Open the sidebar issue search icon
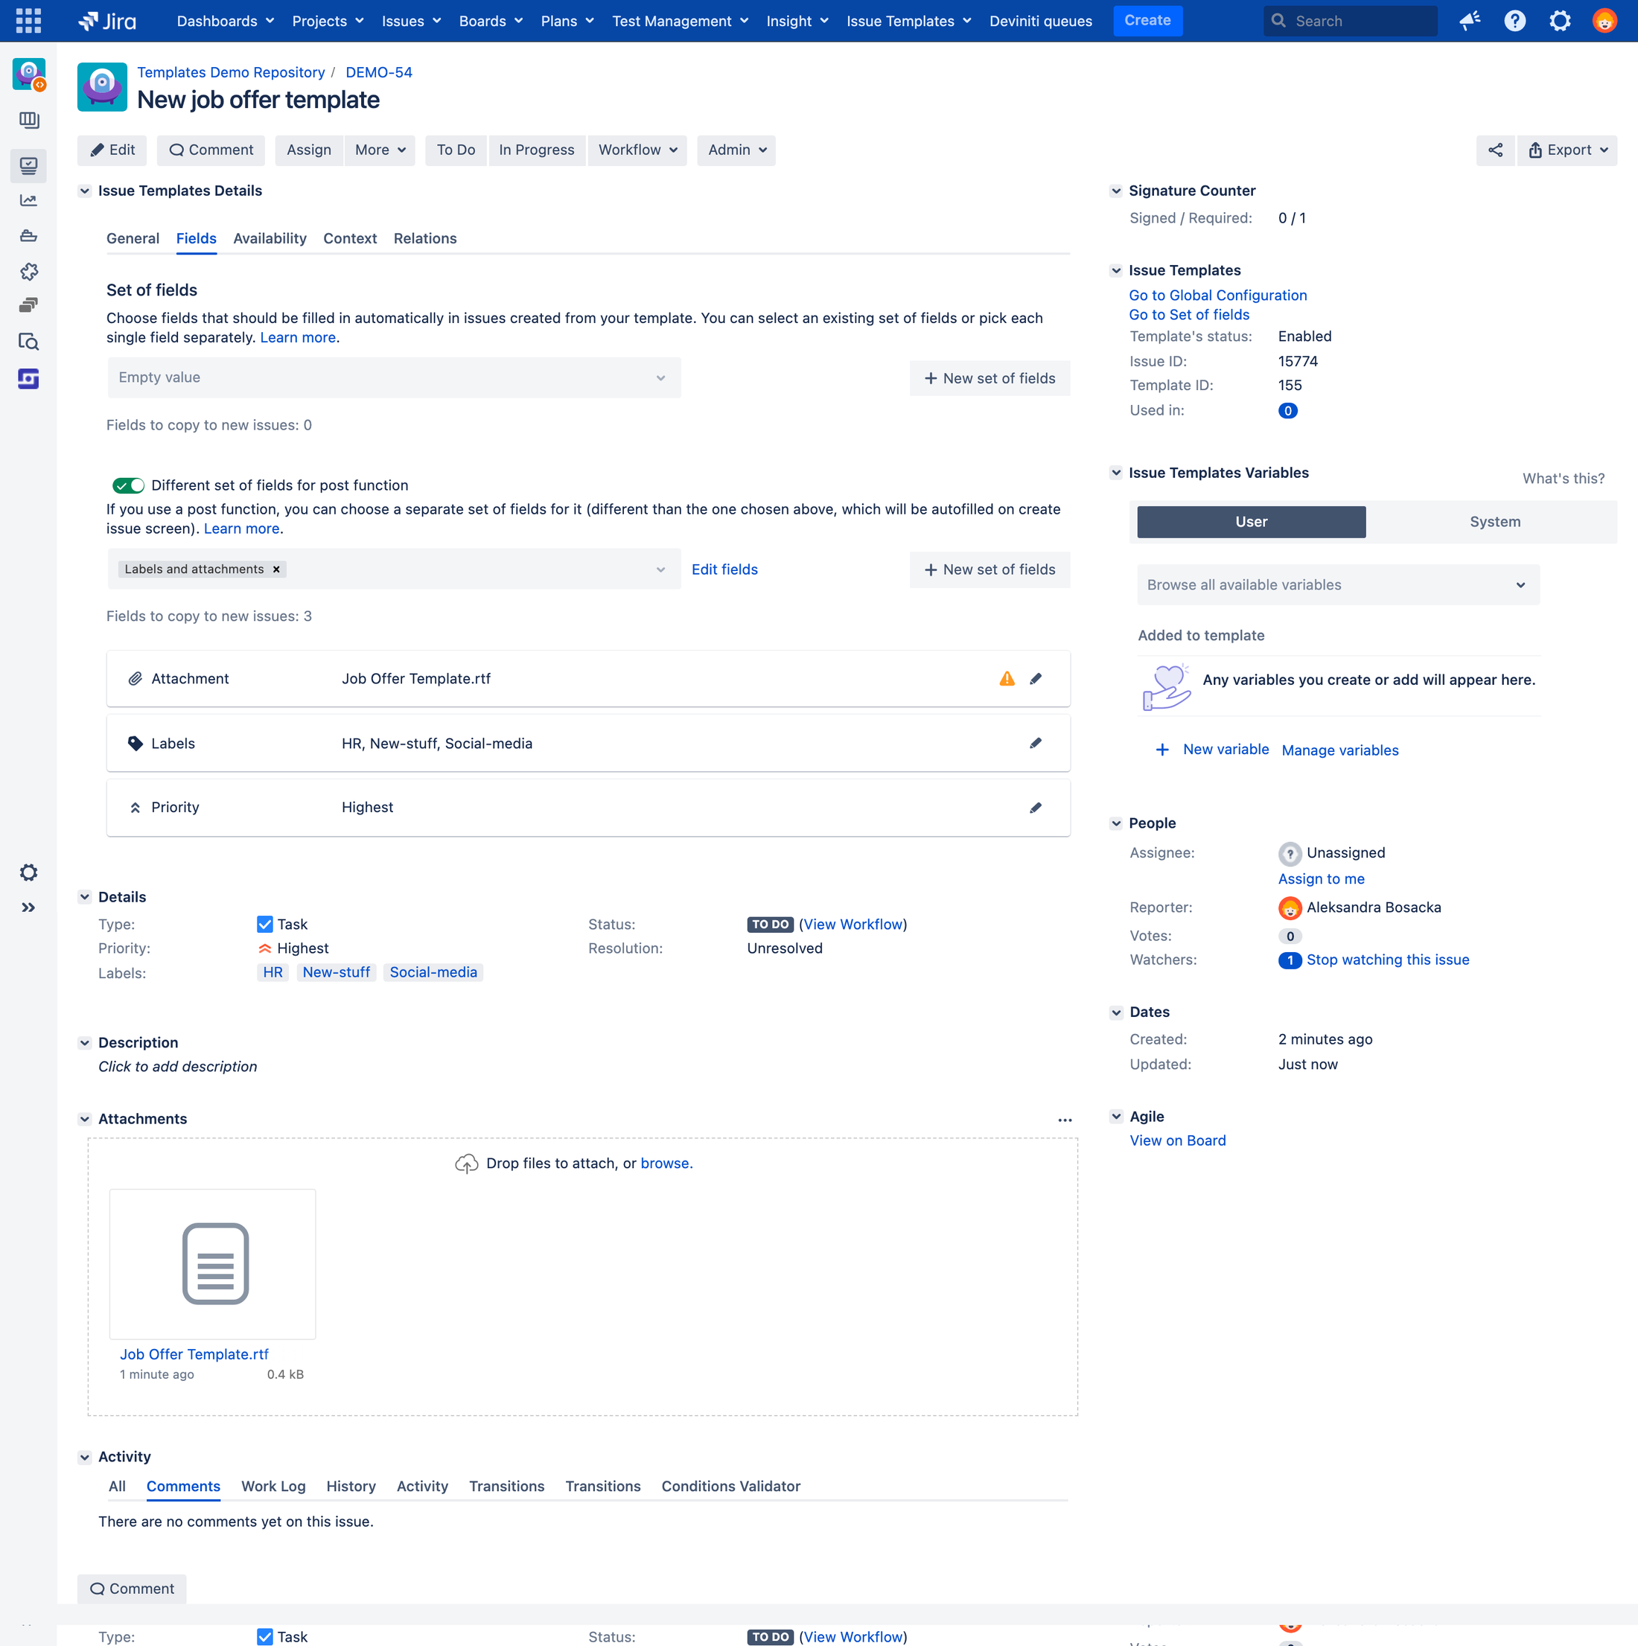 tap(28, 342)
